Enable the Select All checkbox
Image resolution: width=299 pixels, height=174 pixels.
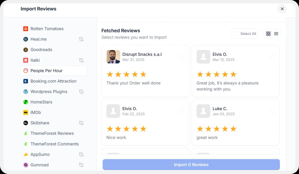click(x=236, y=33)
